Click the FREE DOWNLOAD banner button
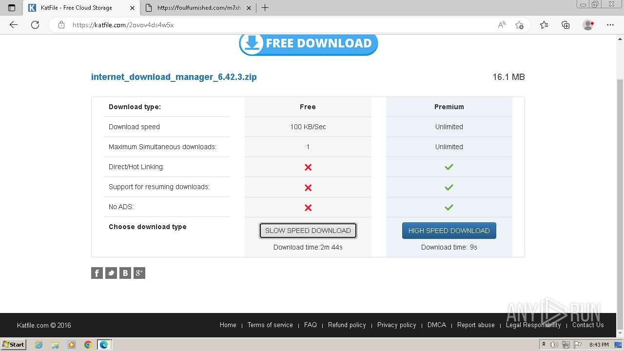The height and width of the screenshot is (351, 624). click(309, 44)
